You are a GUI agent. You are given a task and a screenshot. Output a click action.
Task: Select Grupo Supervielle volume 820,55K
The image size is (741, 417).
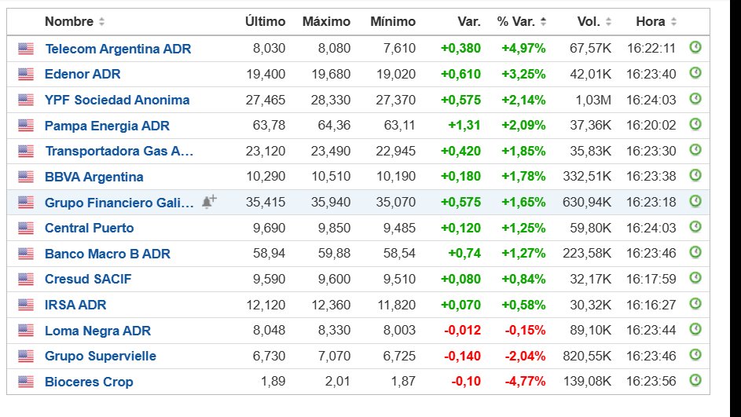click(x=587, y=356)
